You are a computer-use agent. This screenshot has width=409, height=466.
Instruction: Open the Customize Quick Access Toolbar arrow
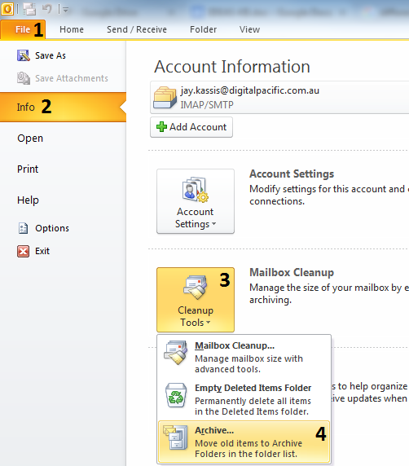66,10
